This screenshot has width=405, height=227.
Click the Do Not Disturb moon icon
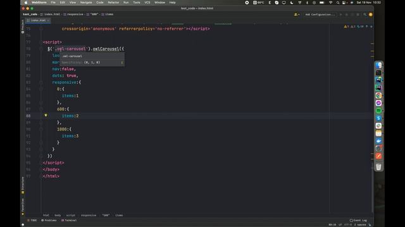(292, 3)
